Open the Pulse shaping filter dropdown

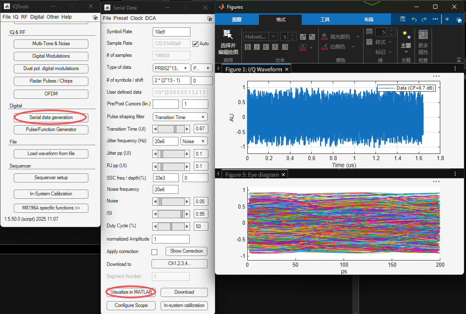(180, 117)
